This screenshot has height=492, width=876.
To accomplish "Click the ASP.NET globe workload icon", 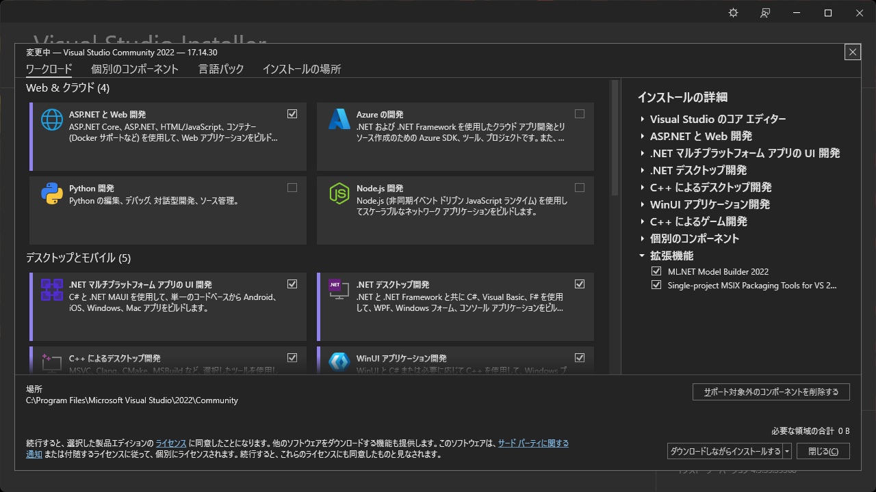I will point(52,120).
